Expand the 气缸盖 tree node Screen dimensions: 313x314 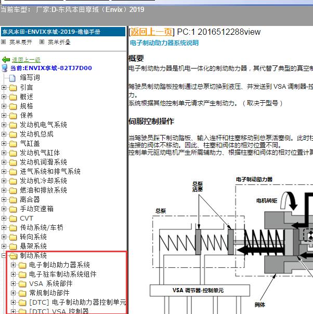click(x=4, y=144)
